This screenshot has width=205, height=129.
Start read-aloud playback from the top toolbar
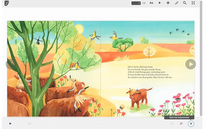click(160, 3)
